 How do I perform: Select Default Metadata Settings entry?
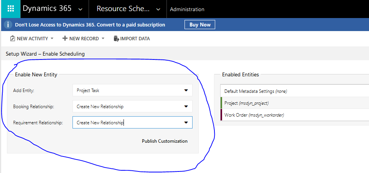(x=295, y=91)
